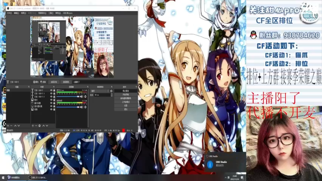Click Exit (退出) button in Controls panel

126,109
